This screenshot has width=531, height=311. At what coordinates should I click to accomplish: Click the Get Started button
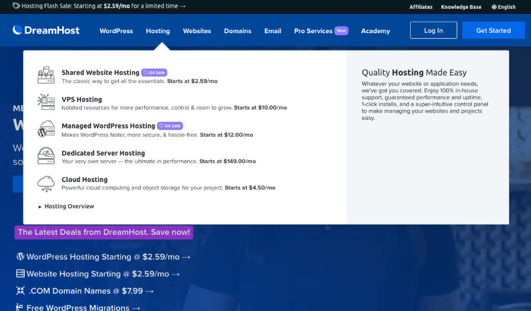pyautogui.click(x=494, y=30)
